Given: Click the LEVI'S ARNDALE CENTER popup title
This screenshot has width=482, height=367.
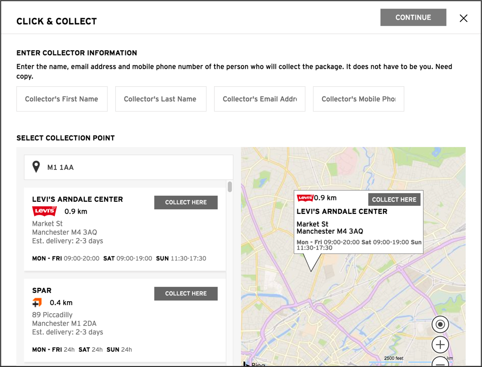Looking at the screenshot, I should coord(342,211).
